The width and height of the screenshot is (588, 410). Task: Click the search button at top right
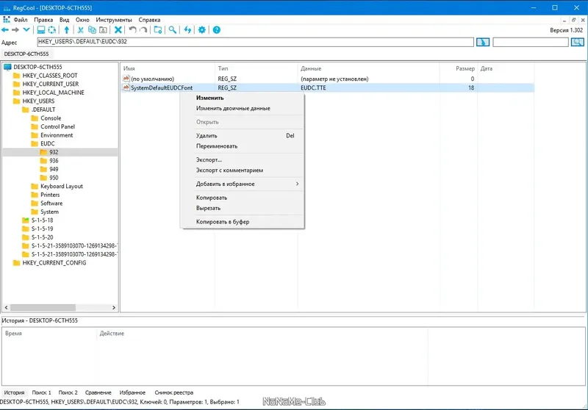pos(578,42)
